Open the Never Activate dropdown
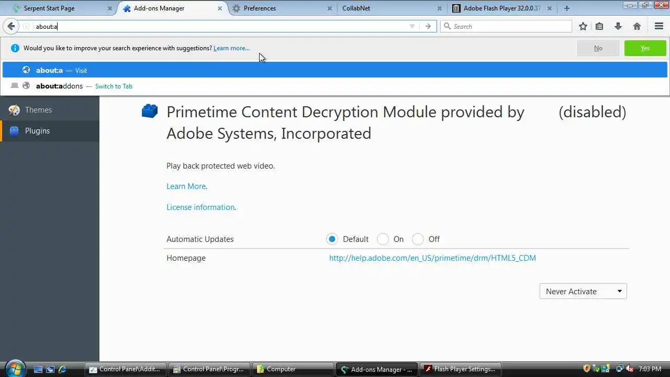 (583, 292)
